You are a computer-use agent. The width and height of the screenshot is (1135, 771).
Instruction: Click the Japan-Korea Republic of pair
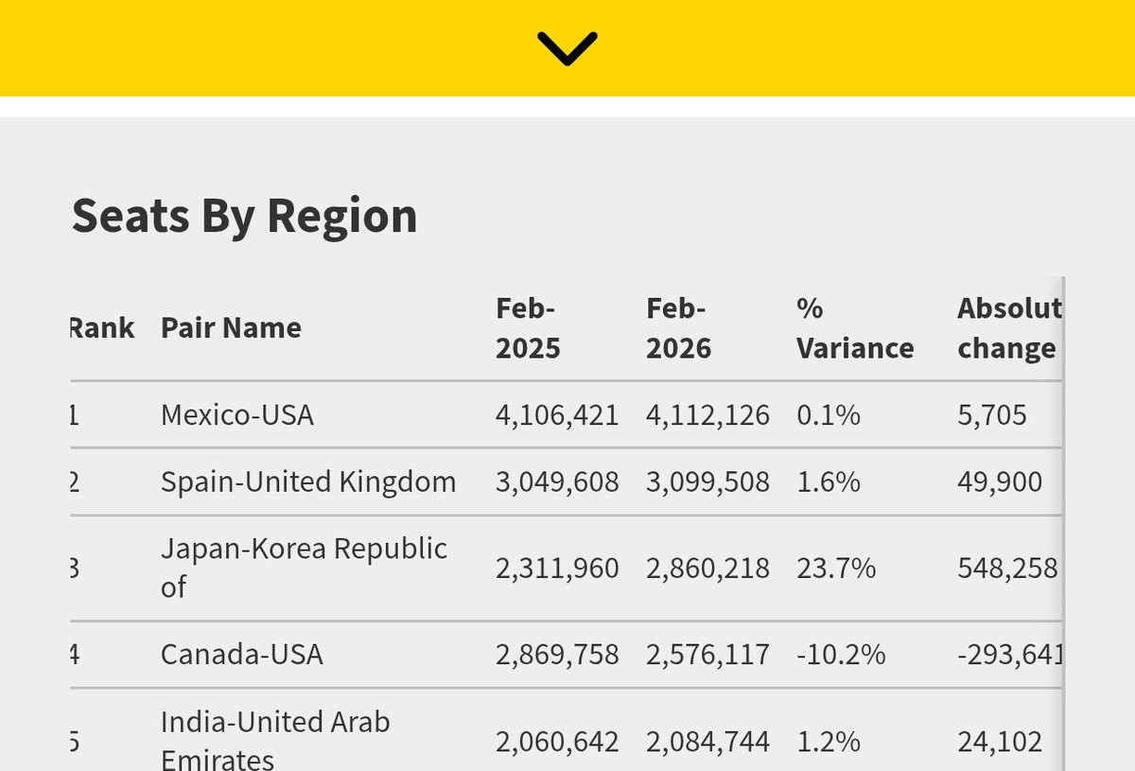(304, 568)
